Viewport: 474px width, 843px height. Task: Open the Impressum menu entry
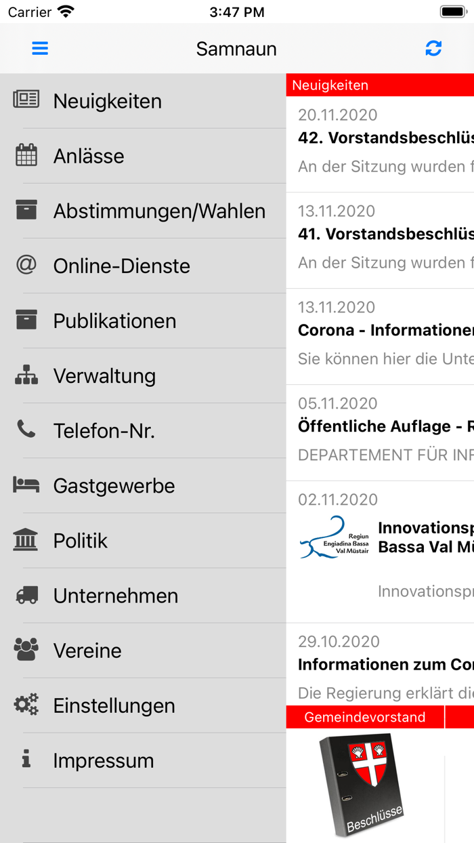pyautogui.click(x=104, y=760)
